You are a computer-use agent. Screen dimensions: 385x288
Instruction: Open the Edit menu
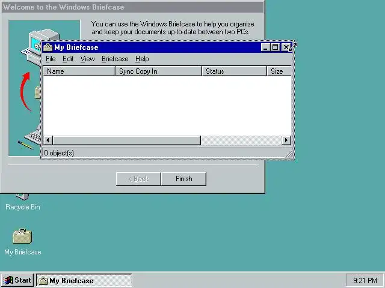[x=68, y=59]
